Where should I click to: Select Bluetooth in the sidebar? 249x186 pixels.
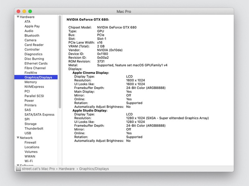[32, 36]
